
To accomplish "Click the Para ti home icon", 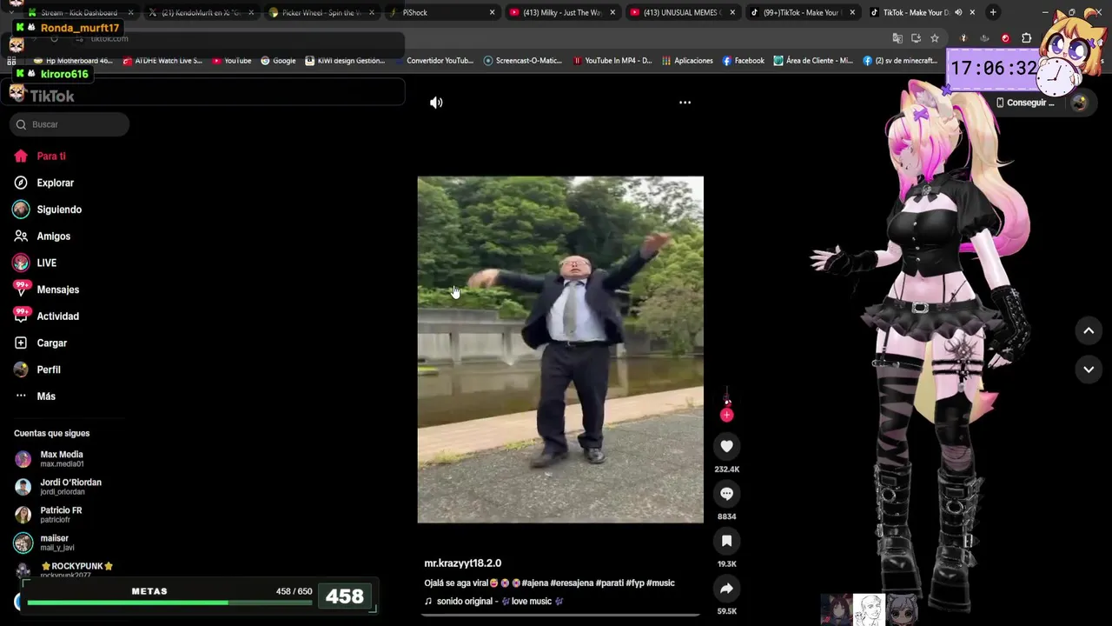I will click(21, 156).
